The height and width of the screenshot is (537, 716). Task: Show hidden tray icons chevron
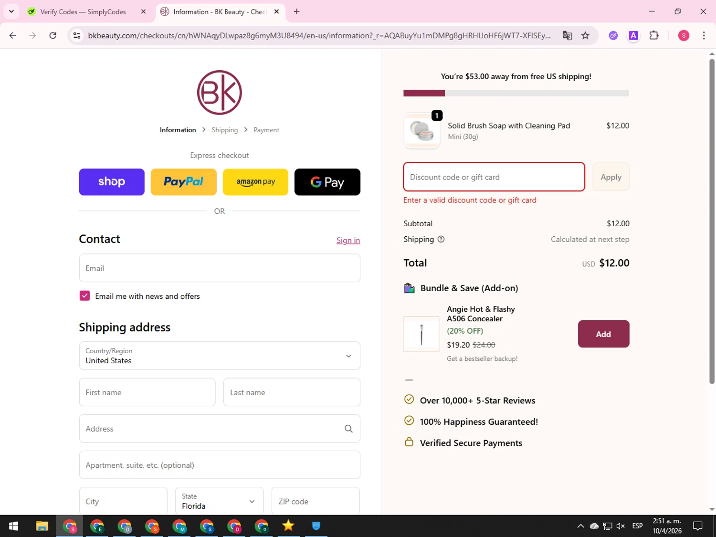click(x=580, y=526)
